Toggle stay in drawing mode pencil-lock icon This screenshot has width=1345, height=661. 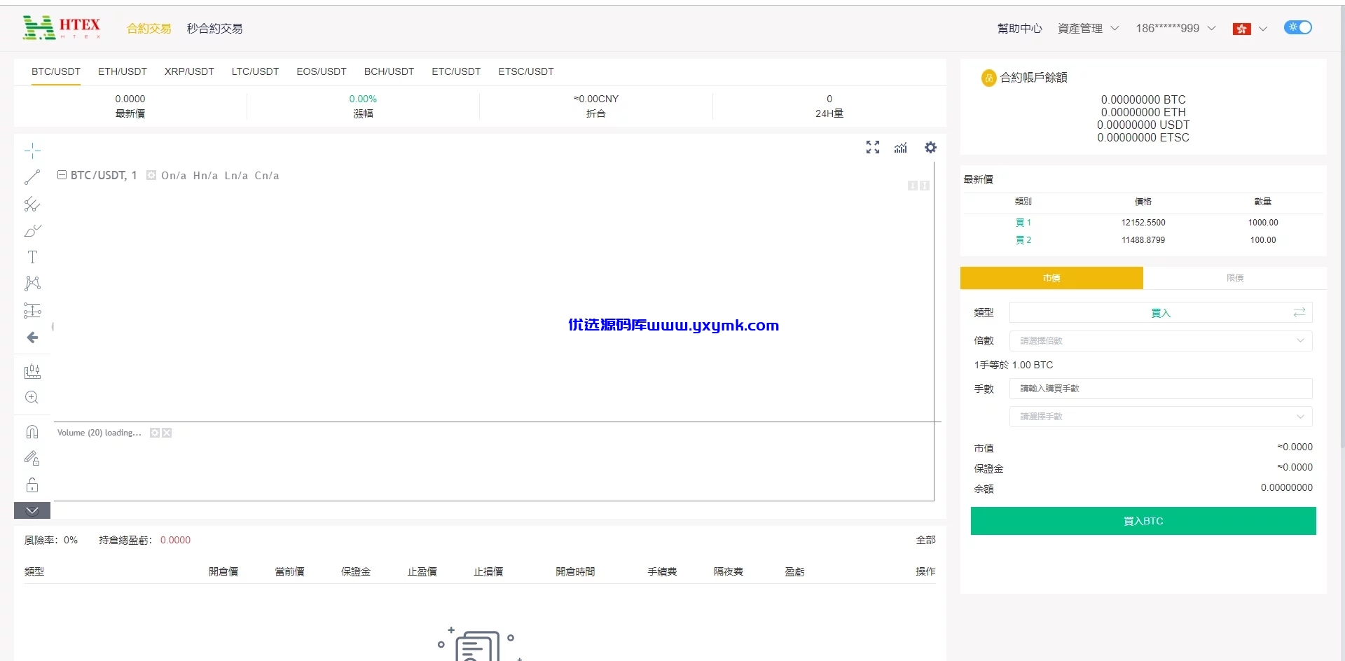pyautogui.click(x=32, y=459)
